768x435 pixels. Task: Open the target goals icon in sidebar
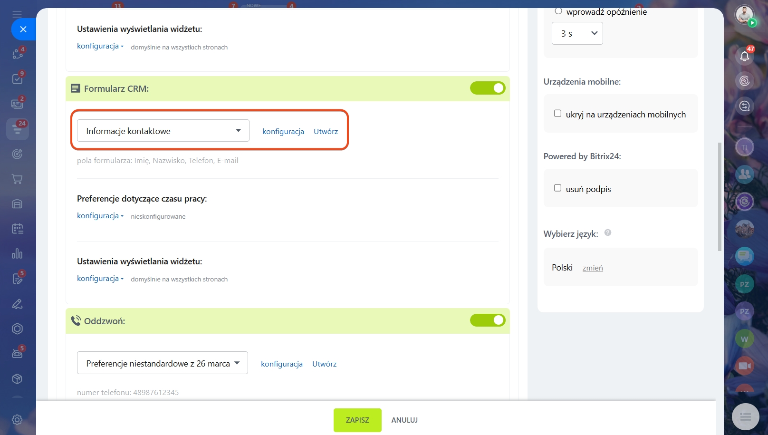(x=18, y=154)
